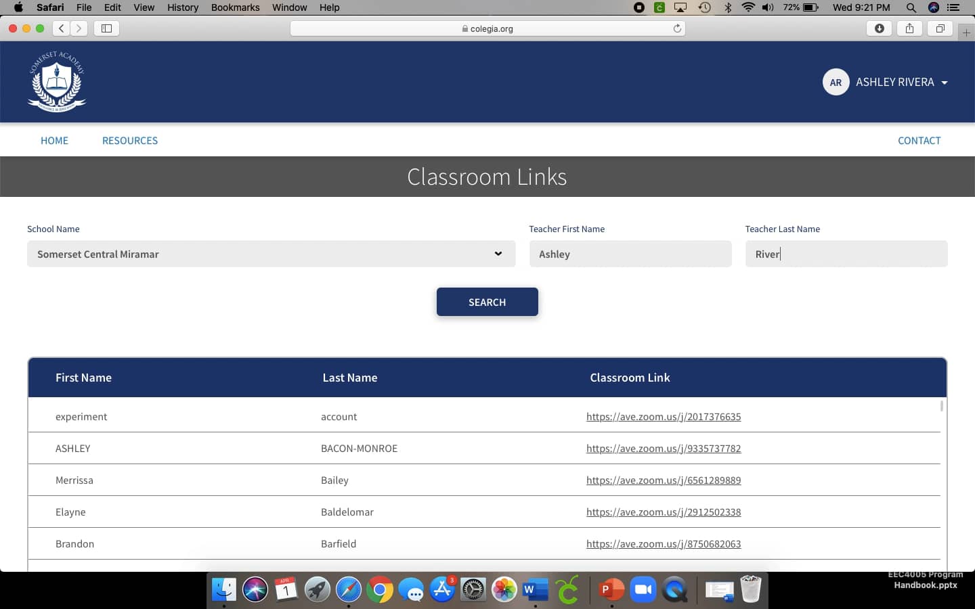The image size is (975, 609).
Task: Expand the School Name dropdown
Action: point(271,254)
